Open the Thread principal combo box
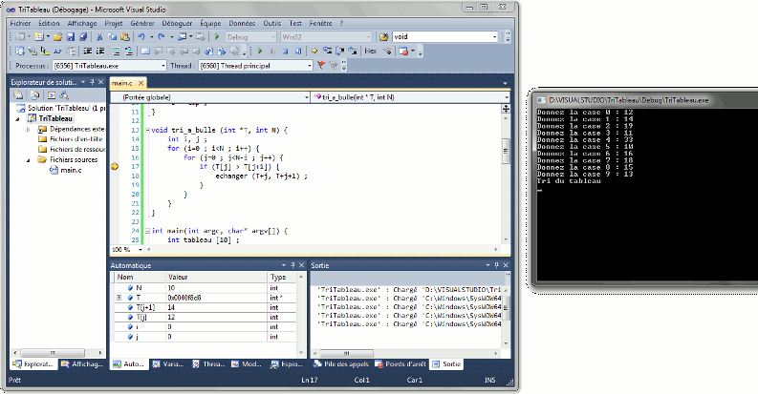This screenshot has height=394, width=758. [256, 66]
